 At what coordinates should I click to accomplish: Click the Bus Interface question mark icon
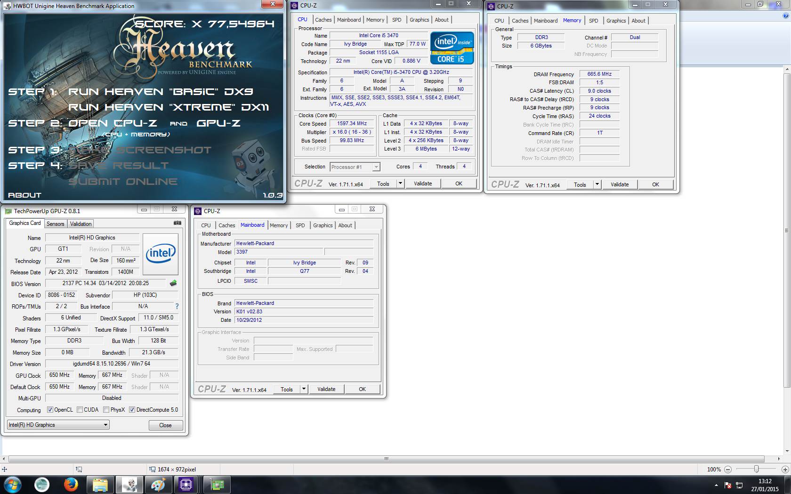click(177, 306)
